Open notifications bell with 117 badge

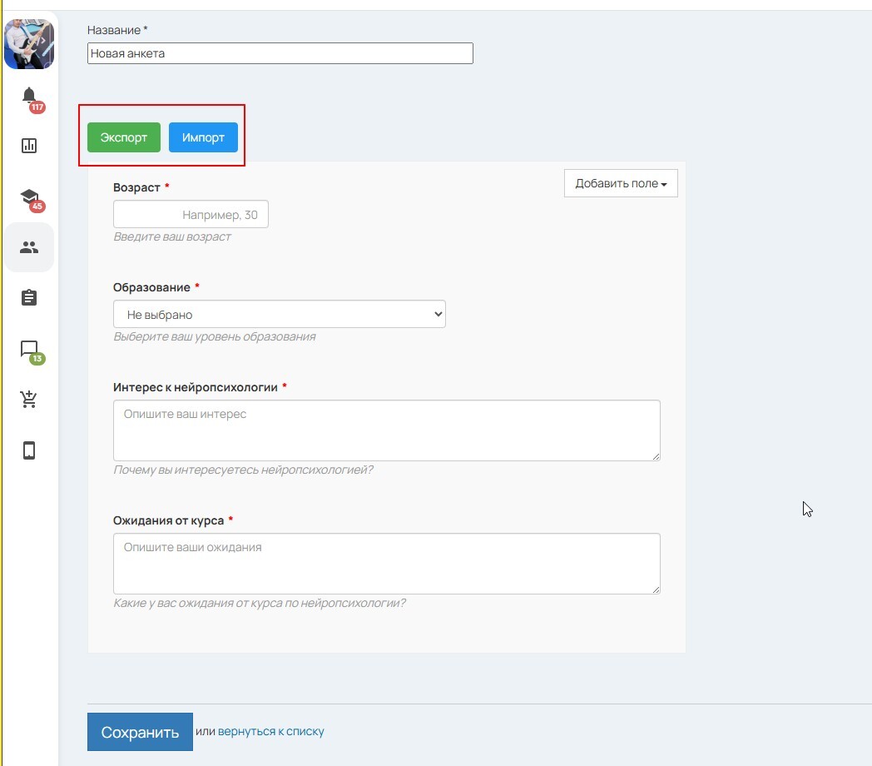click(x=29, y=96)
